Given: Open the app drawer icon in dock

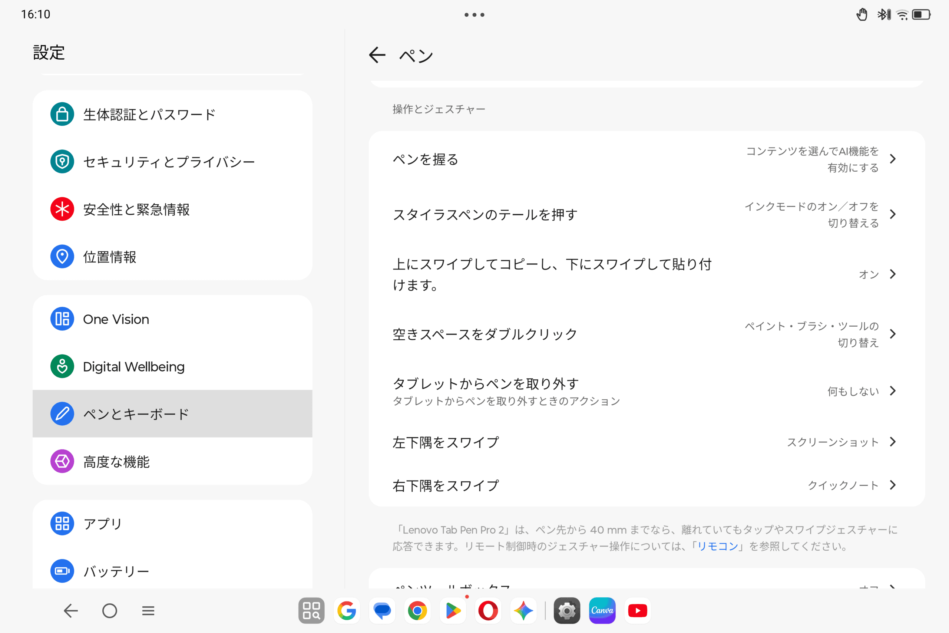Looking at the screenshot, I should [311, 610].
